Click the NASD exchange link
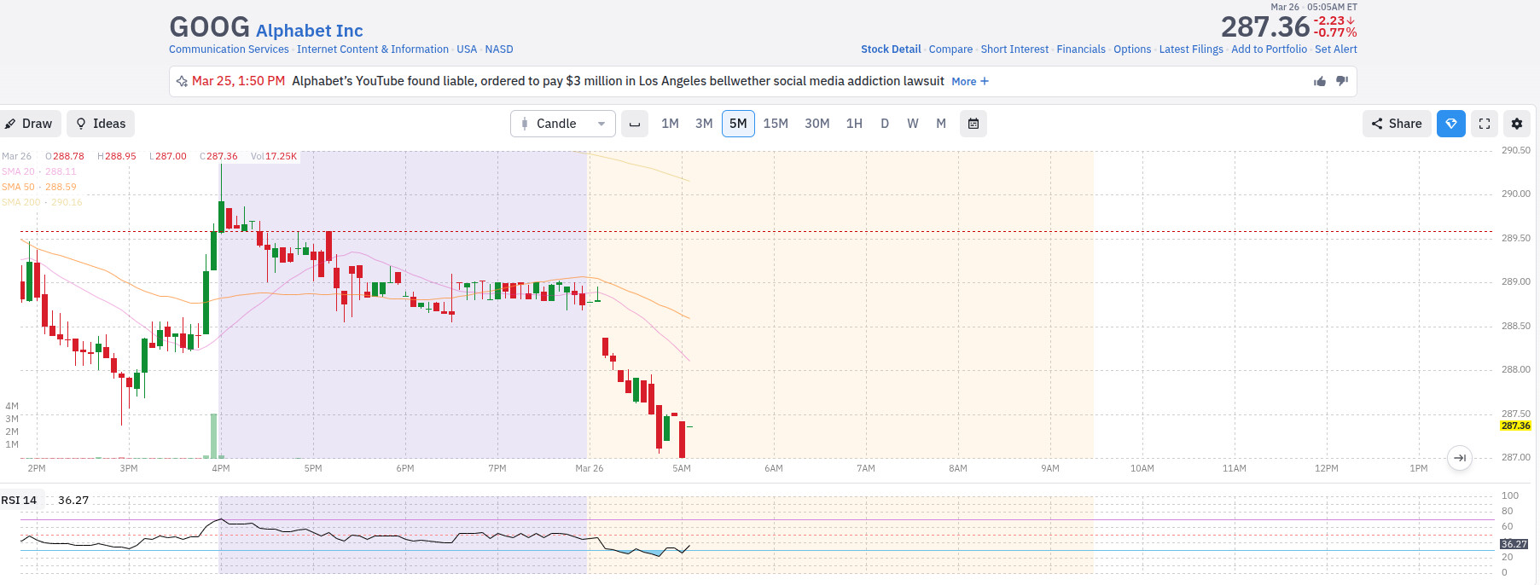1540x585 pixels. click(499, 49)
